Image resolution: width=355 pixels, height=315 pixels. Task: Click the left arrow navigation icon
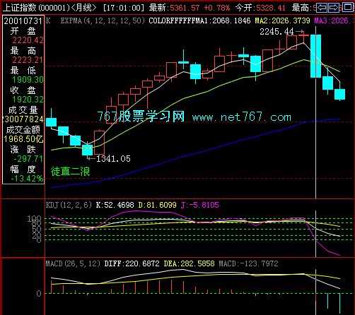[x=322, y=7]
